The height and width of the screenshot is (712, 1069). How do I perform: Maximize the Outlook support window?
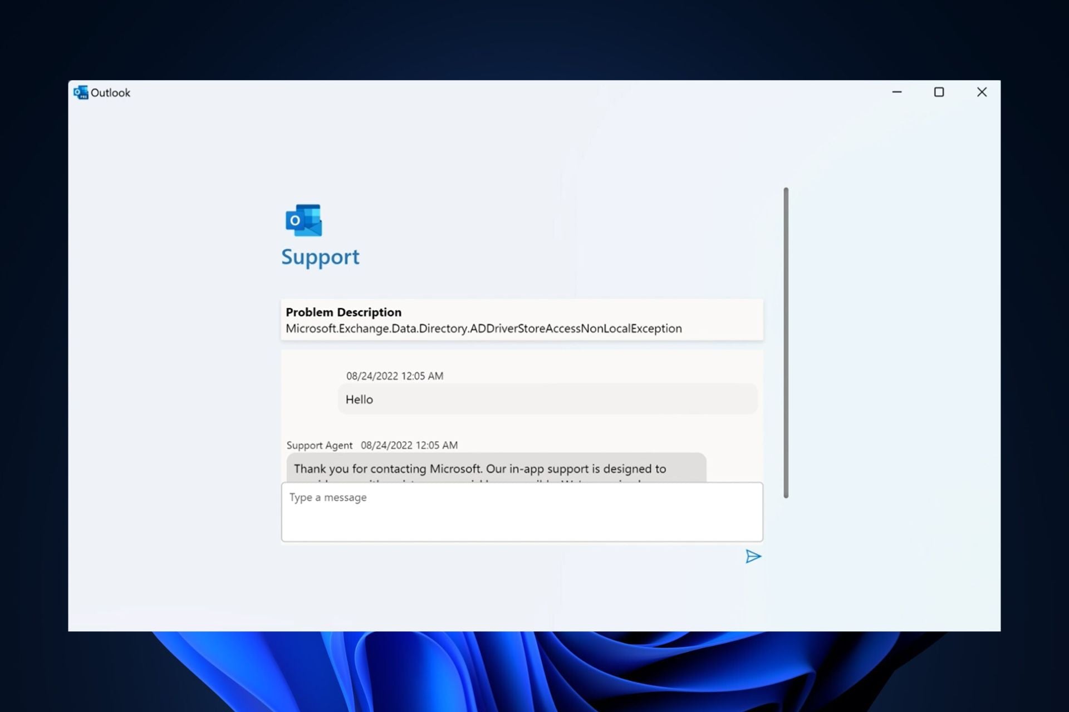click(x=939, y=92)
